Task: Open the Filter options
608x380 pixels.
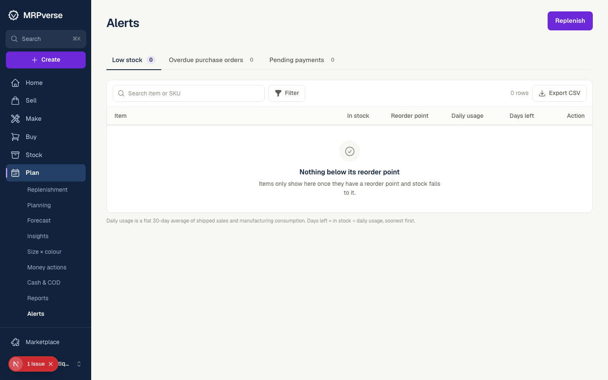Action: 287,93
